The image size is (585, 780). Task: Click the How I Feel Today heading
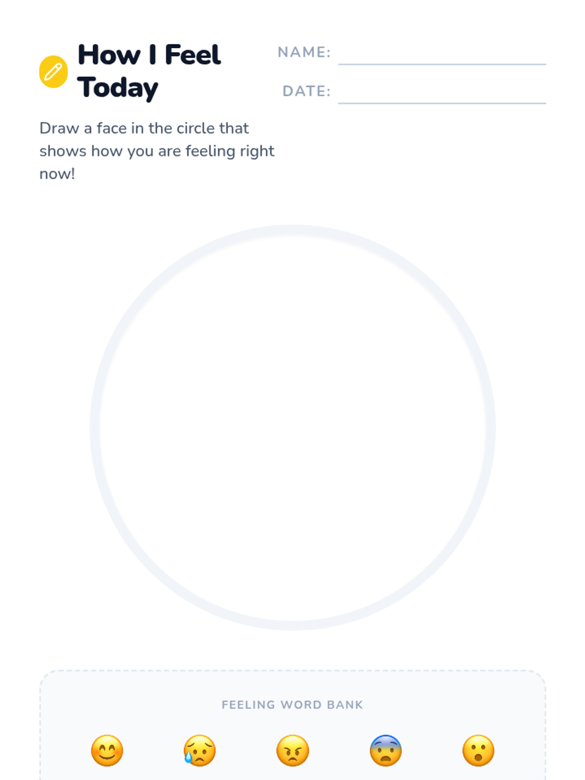point(149,71)
